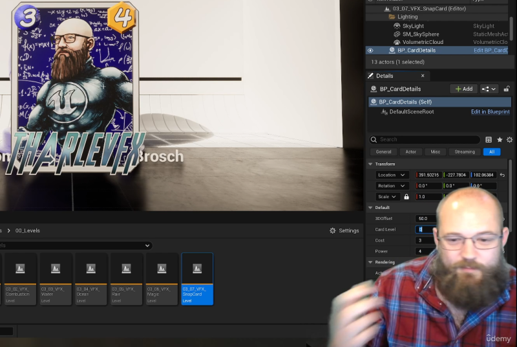Screen dimensions: 517x347
Task: Click the search magnifier icon in Details
Action: point(374,140)
